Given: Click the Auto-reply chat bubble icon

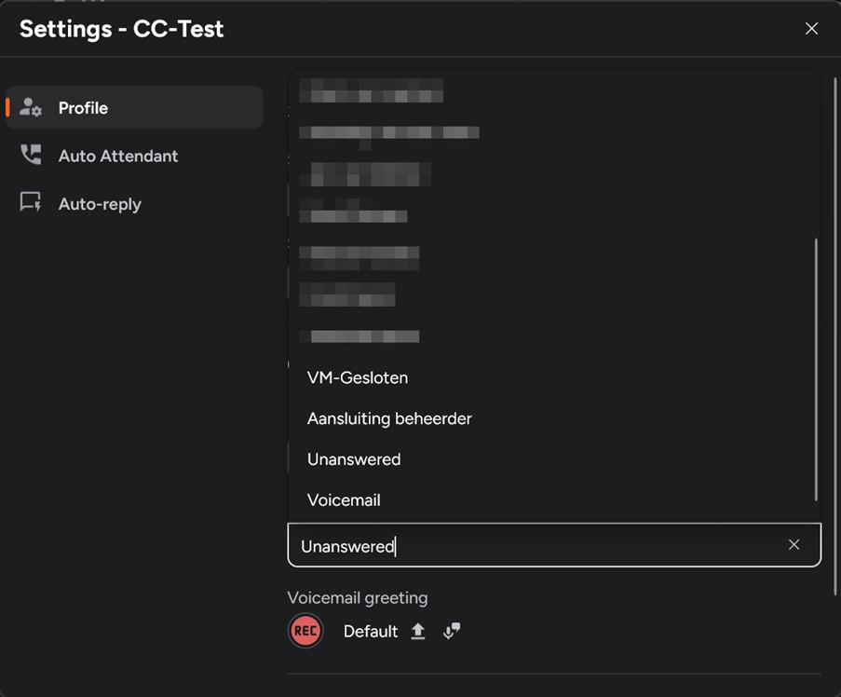Looking at the screenshot, I should coord(31,203).
